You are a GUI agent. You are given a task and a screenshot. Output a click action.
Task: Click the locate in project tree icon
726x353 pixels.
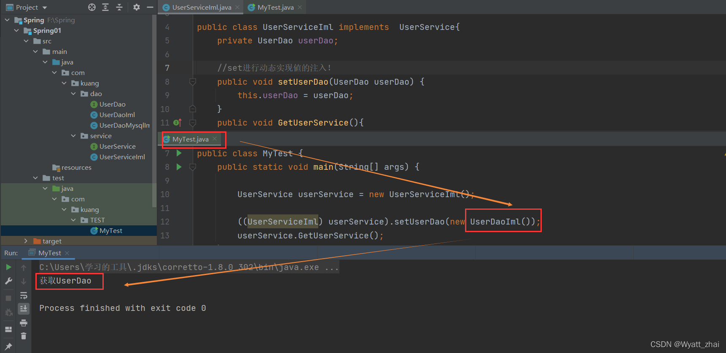point(91,7)
